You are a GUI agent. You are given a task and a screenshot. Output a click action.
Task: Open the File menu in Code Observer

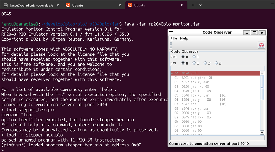point(174,39)
